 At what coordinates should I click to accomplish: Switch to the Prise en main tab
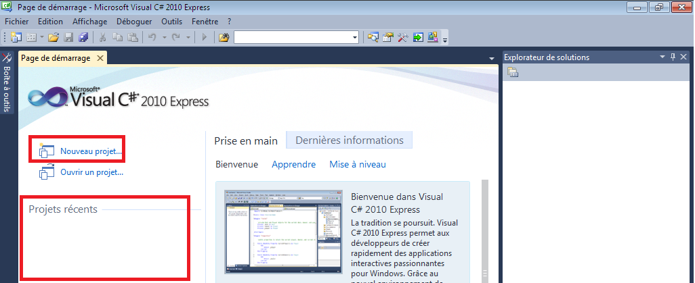pyautogui.click(x=246, y=140)
